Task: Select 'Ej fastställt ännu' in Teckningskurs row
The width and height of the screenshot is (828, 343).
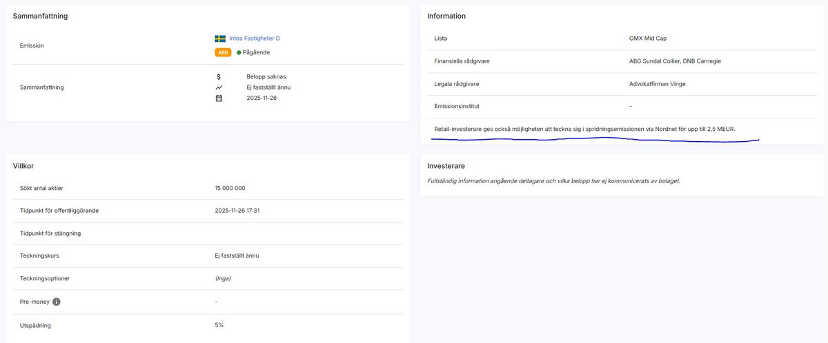Action: point(237,256)
